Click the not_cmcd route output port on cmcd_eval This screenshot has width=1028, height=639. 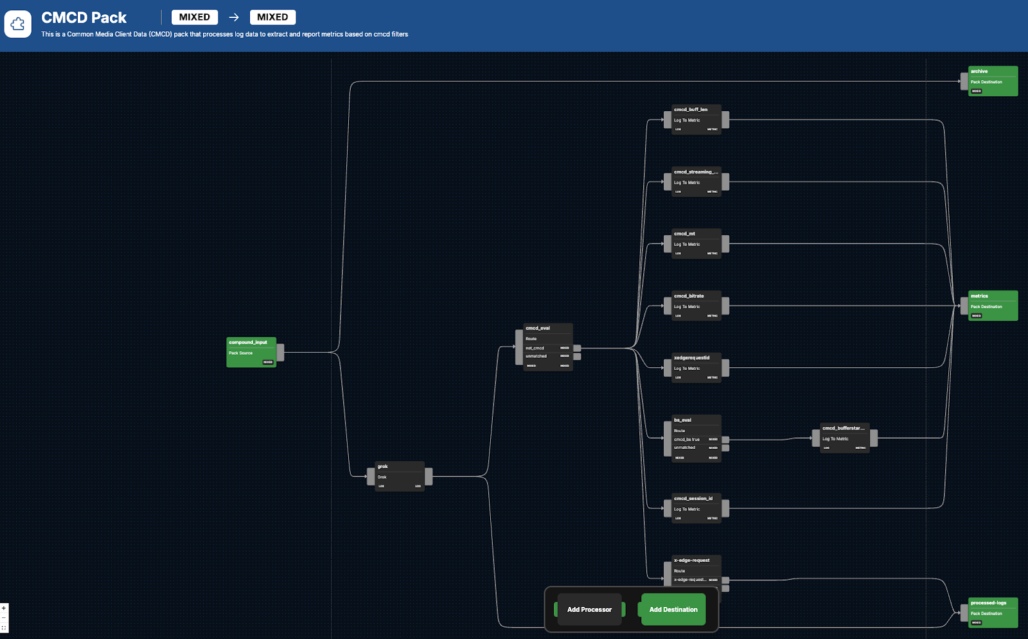click(x=577, y=348)
